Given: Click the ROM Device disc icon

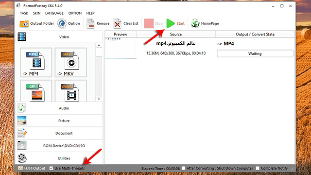Looking at the screenshot, I should (22, 145).
